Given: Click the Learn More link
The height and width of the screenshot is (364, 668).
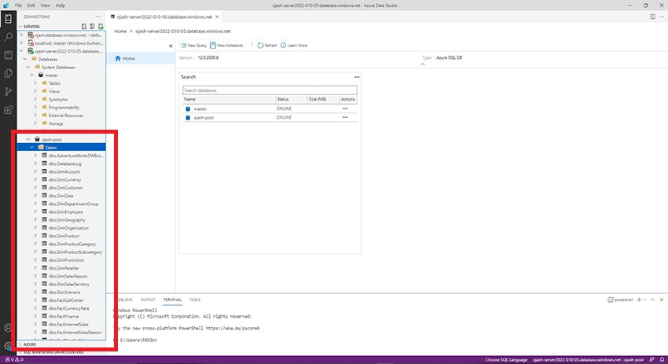Looking at the screenshot, I should 294,45.
